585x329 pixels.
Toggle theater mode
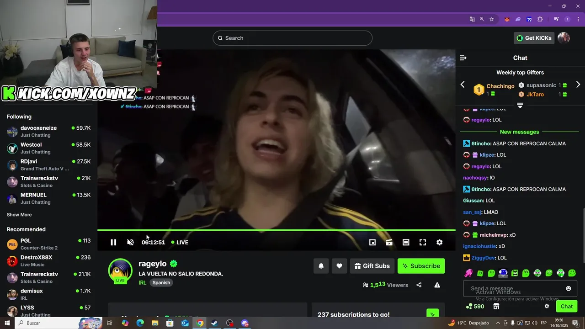coord(406,242)
